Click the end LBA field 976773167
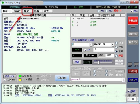This screenshot has height=104, width=140. click(102, 44)
